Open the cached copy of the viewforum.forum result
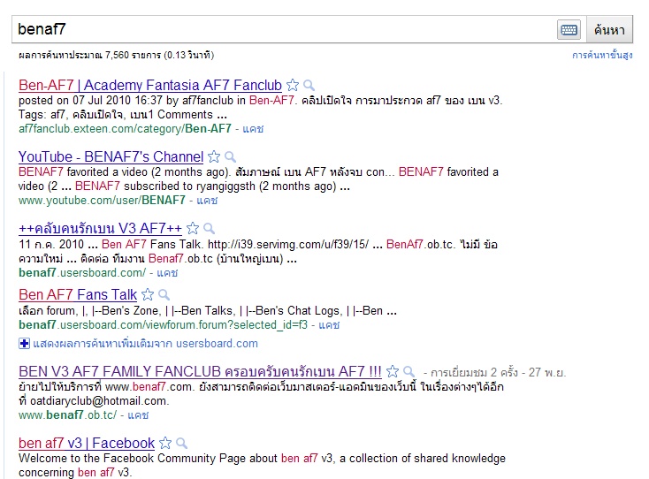 click(329, 325)
